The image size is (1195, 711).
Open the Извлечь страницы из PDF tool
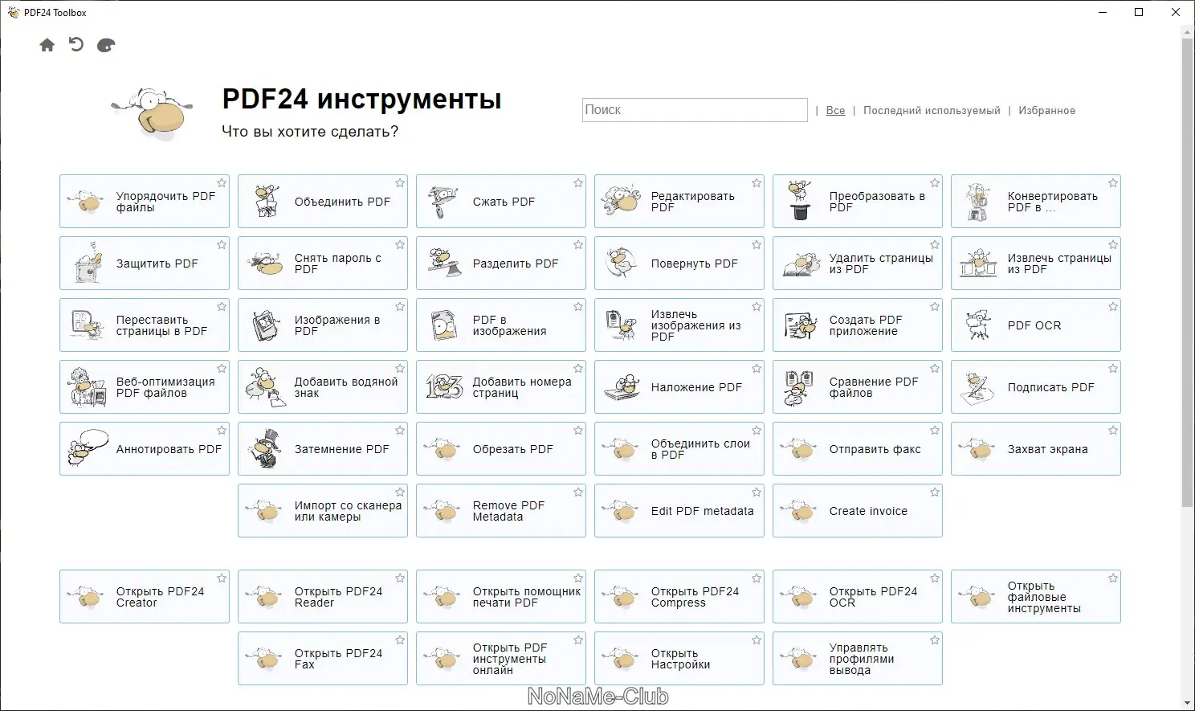[1036, 264]
